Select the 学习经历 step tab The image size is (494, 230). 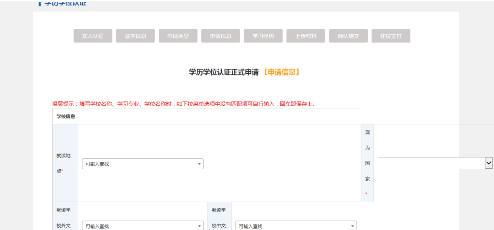pos(263,36)
